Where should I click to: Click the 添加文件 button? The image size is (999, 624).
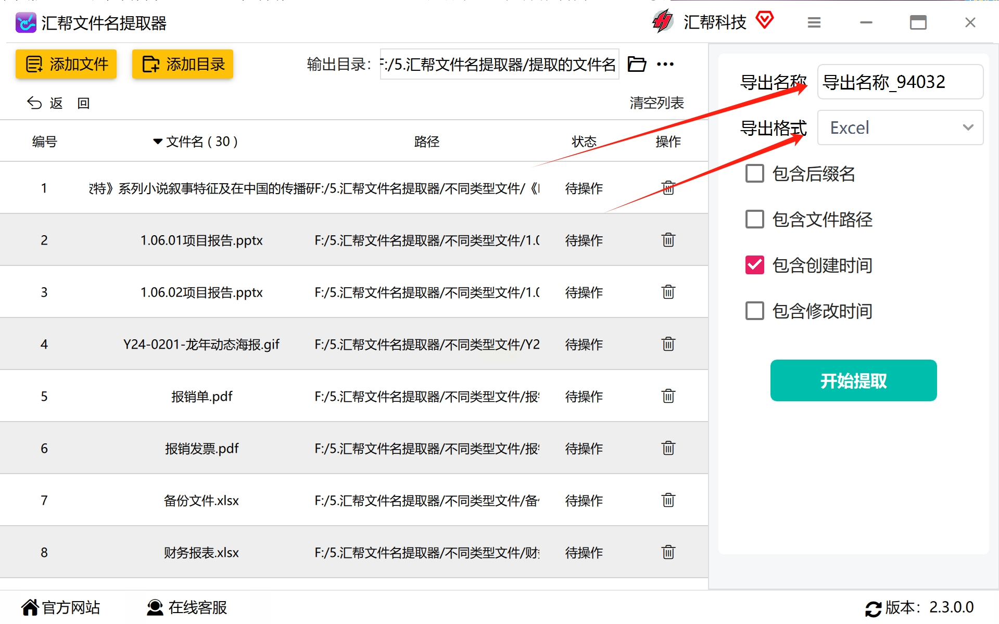pyautogui.click(x=66, y=64)
